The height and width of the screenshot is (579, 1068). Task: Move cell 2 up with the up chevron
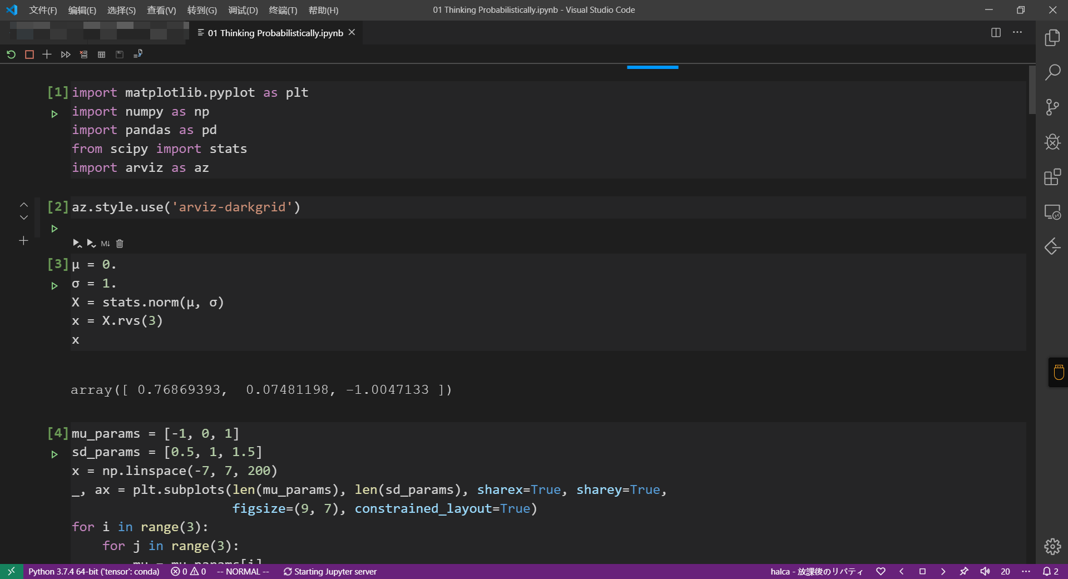pyautogui.click(x=24, y=205)
